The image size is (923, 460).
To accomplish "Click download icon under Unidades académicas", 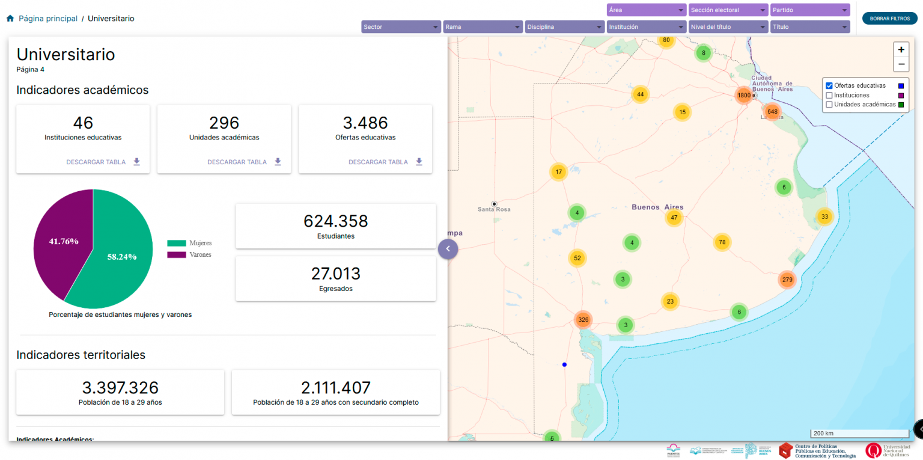I will [x=278, y=162].
